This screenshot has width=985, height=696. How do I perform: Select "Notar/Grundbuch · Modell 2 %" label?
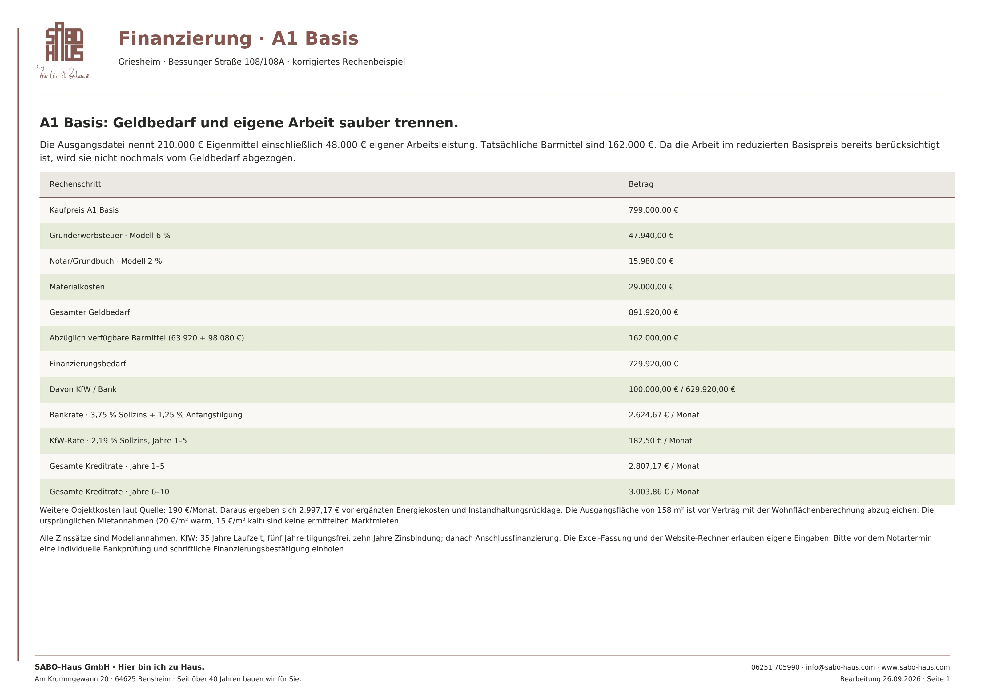point(106,261)
